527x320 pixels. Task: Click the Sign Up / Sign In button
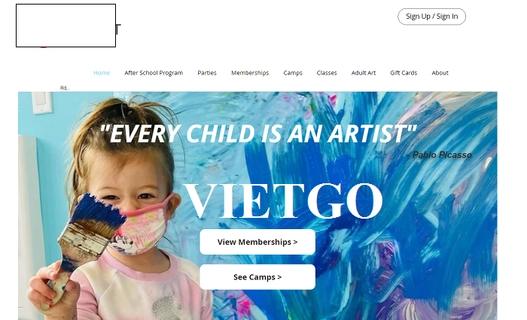432,17
